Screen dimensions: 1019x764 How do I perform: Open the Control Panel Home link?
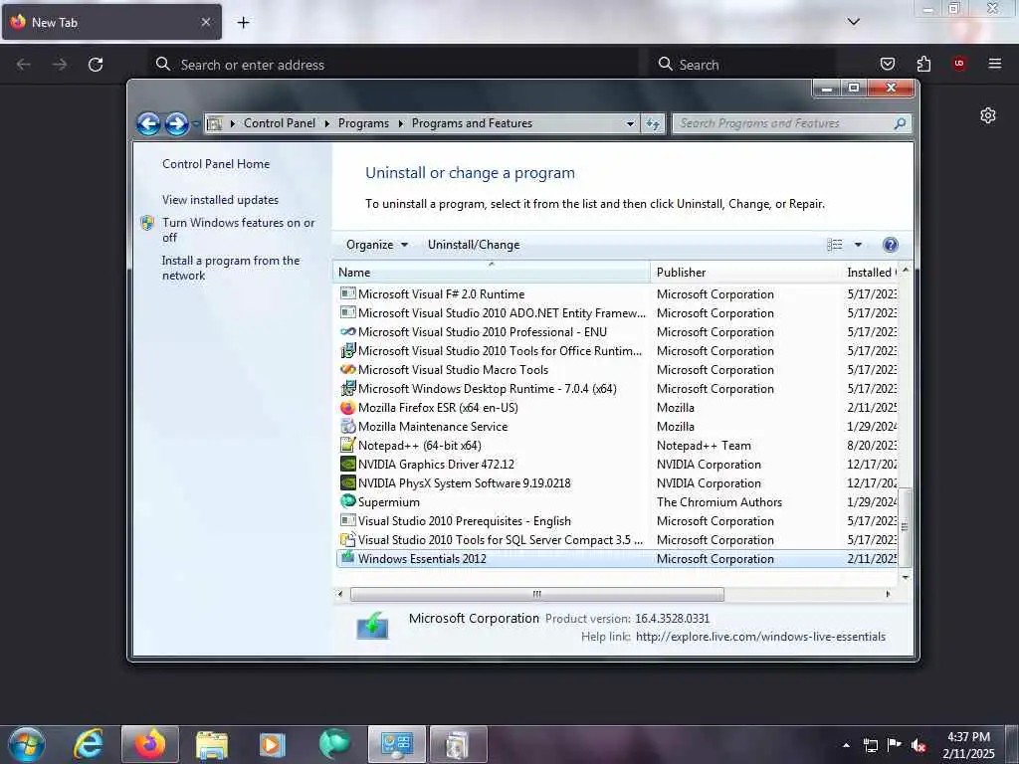pos(216,164)
